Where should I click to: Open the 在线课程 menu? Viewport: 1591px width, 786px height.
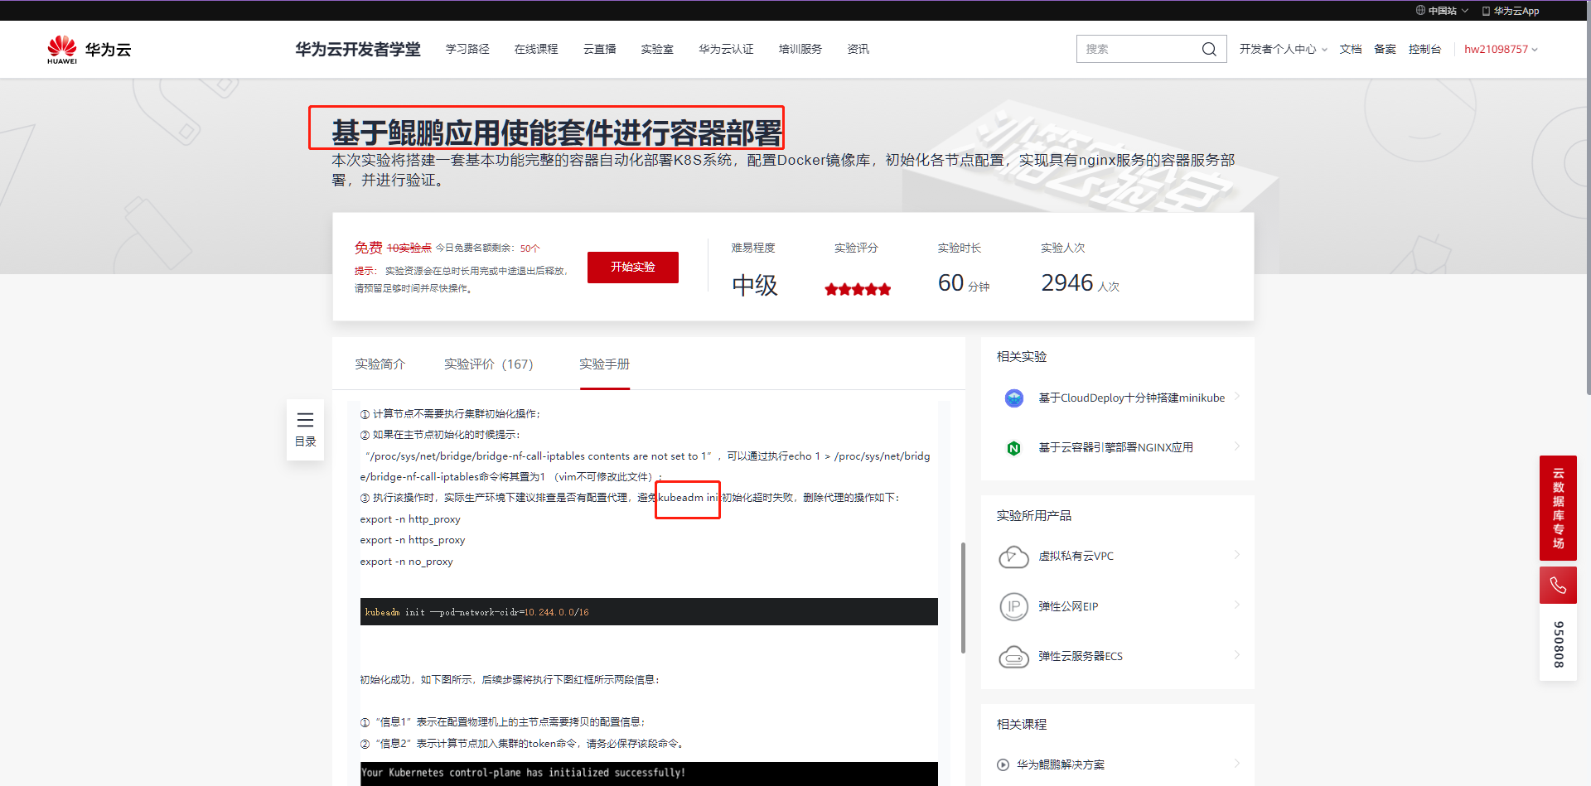[536, 50]
